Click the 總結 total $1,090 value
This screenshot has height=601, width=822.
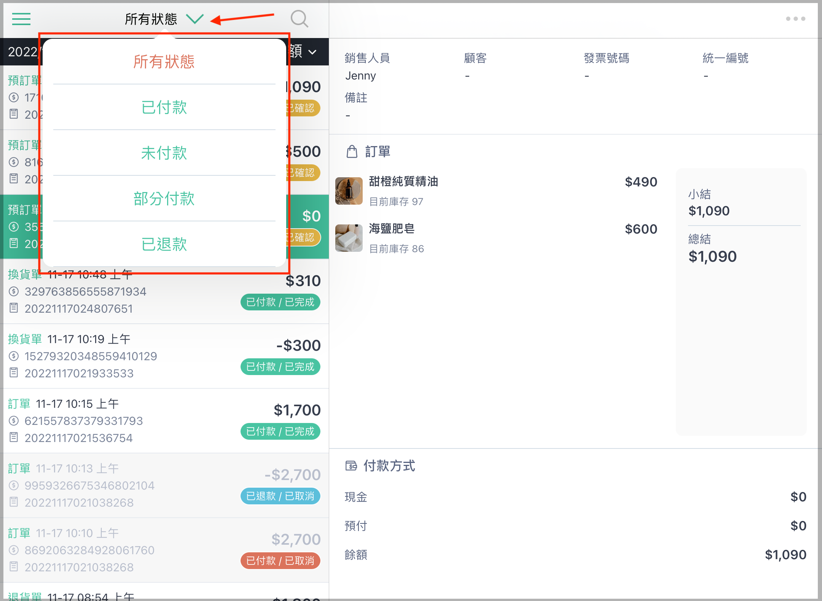712,256
